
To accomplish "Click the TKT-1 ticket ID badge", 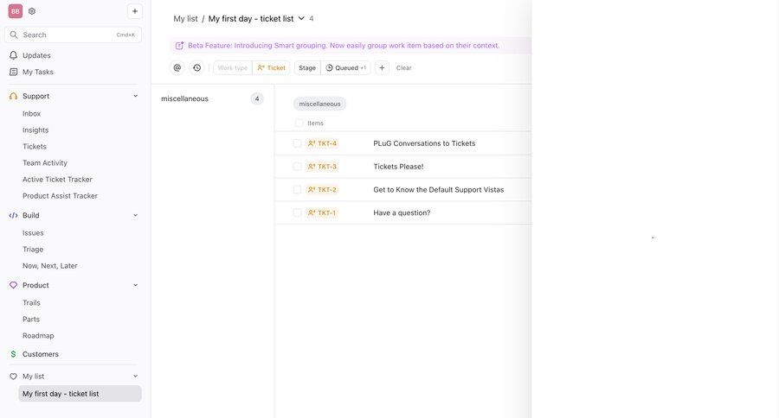I will click(x=322, y=212).
